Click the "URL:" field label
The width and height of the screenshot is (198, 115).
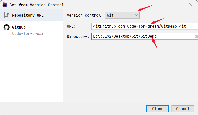click(71, 26)
